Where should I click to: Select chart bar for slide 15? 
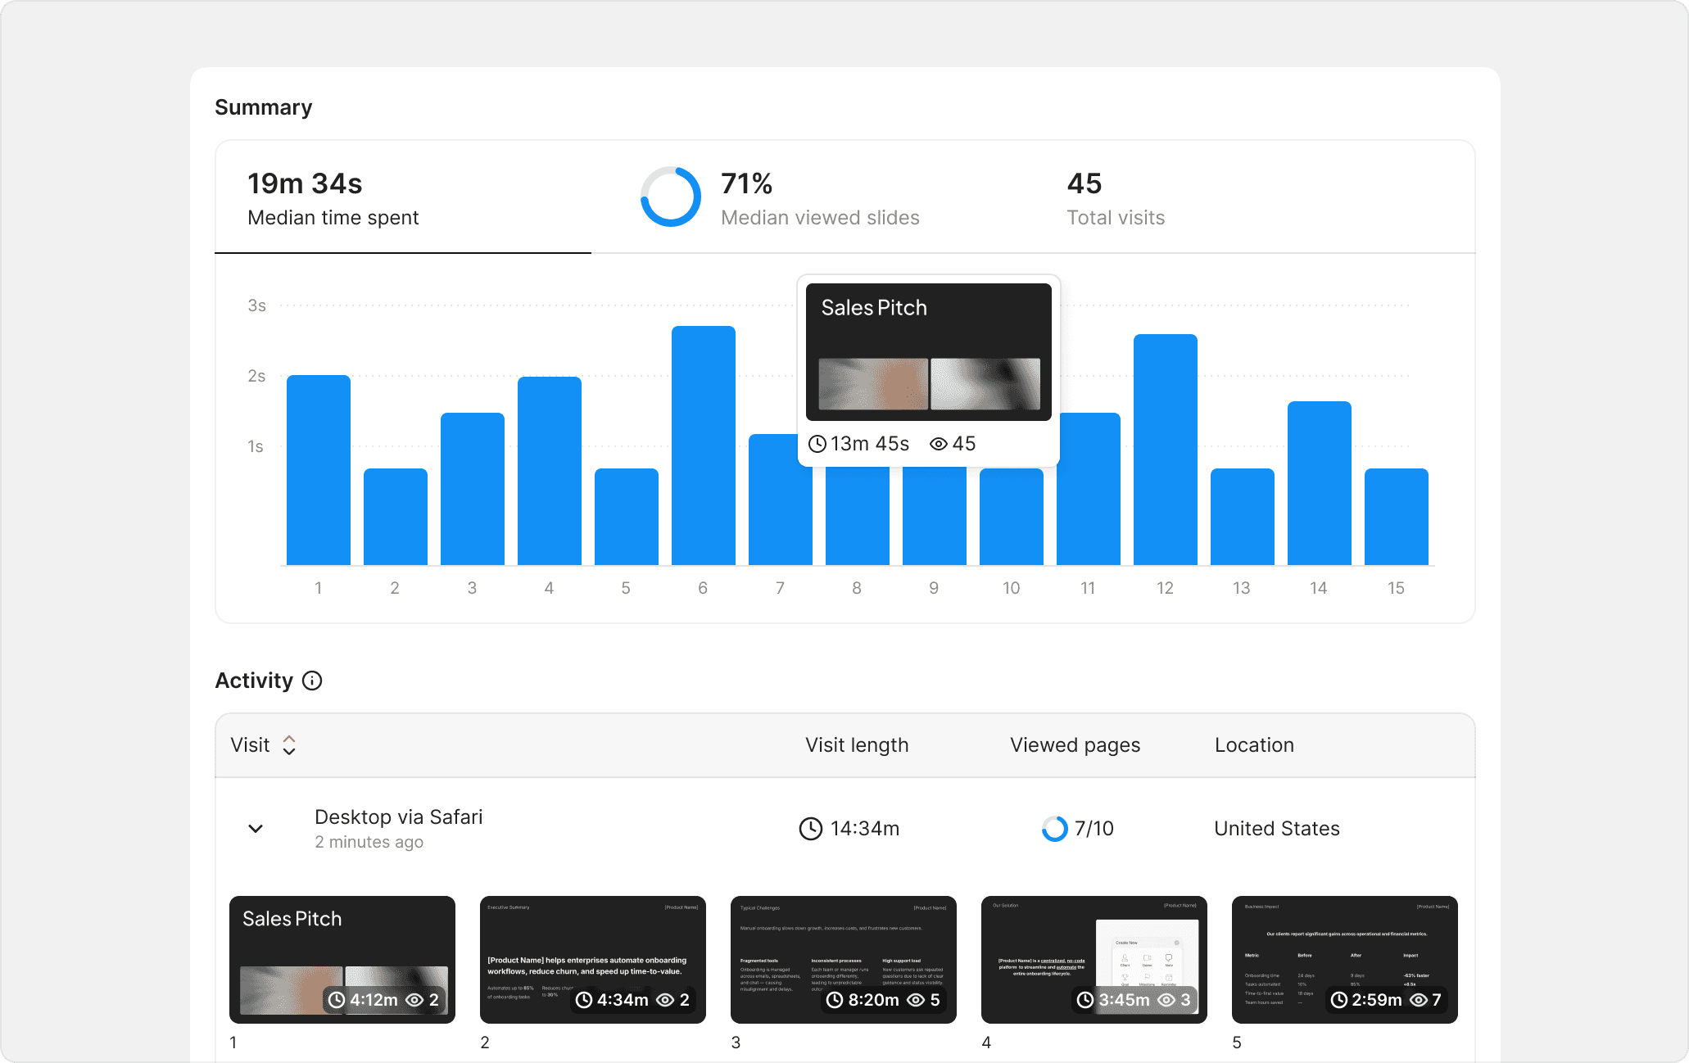click(1397, 517)
